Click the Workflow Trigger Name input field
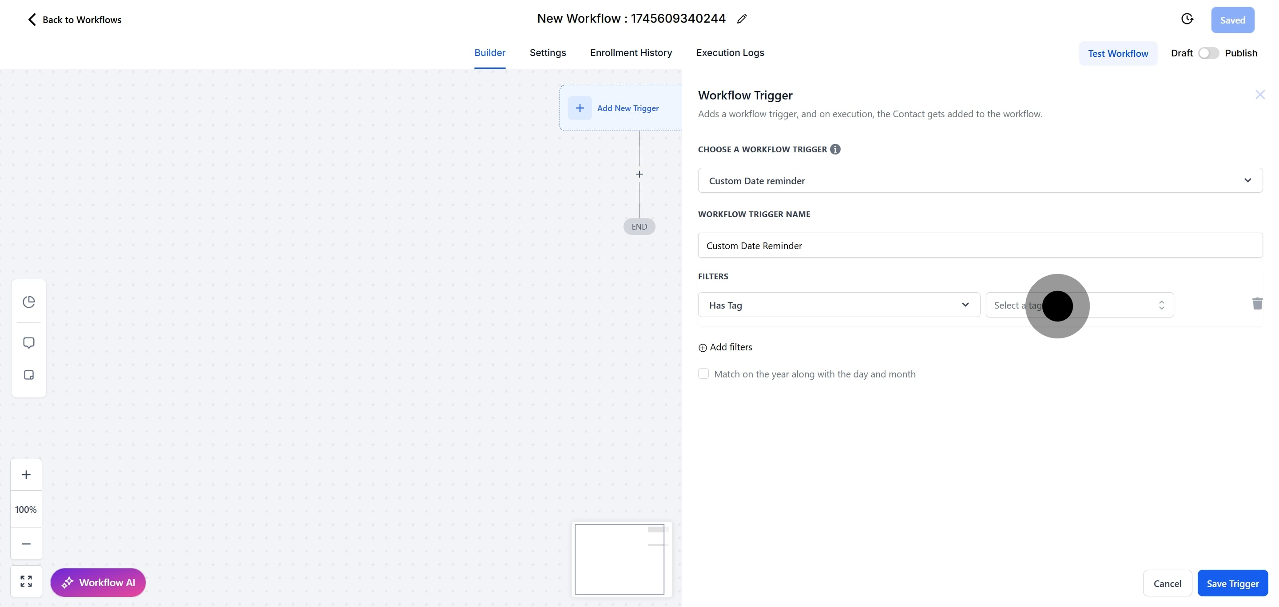The width and height of the screenshot is (1279, 607). click(980, 245)
